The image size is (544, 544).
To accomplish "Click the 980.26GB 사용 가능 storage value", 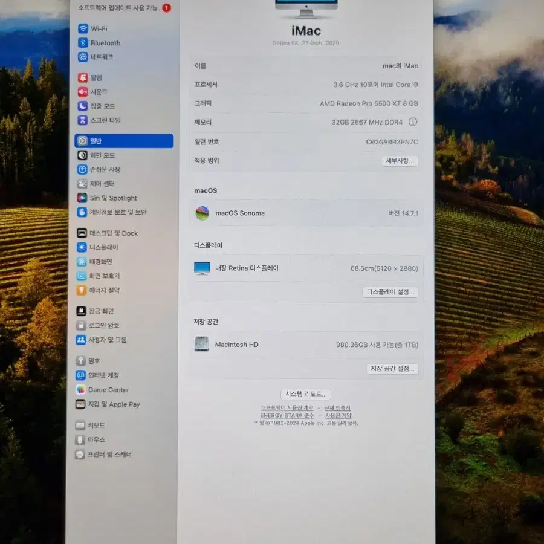I will 377,345.
